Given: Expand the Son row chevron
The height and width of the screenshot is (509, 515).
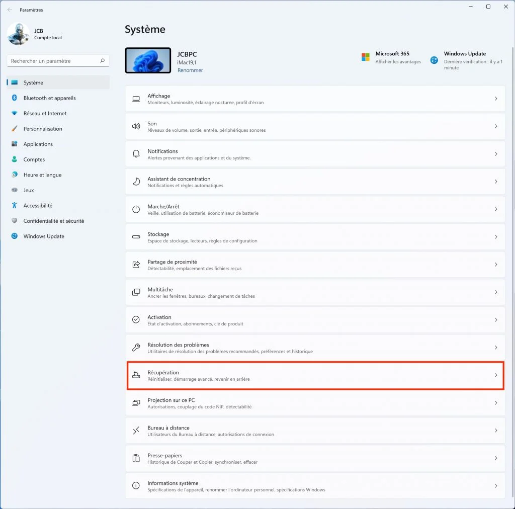Looking at the screenshot, I should (496, 126).
